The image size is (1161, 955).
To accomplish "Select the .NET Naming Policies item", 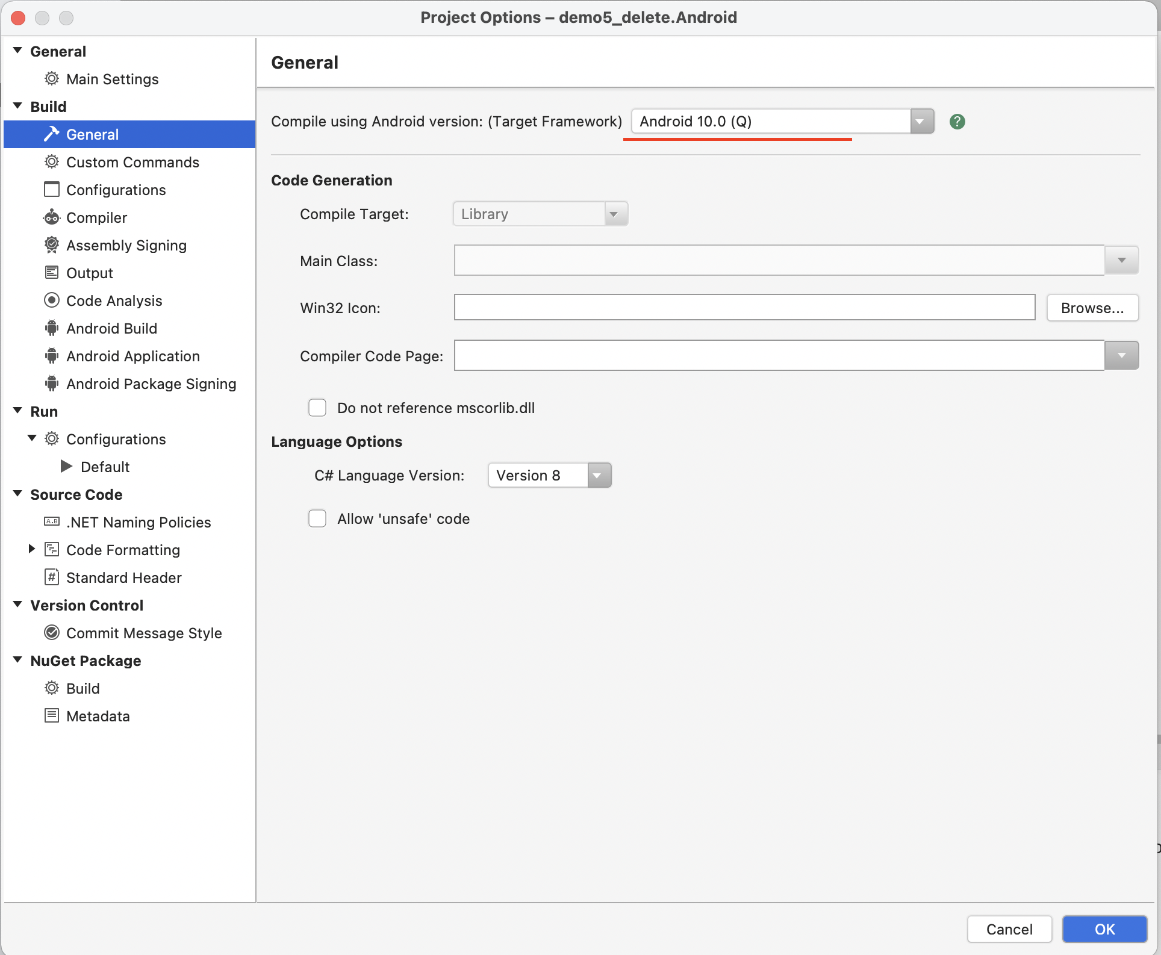I will click(138, 522).
